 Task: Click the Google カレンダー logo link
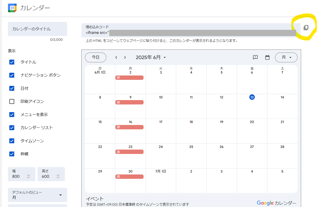click(276, 203)
